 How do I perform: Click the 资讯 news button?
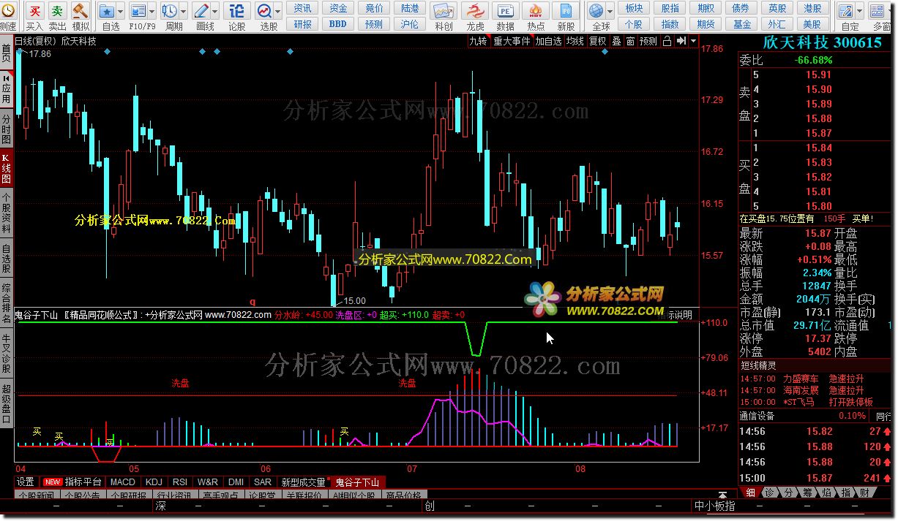pos(303,8)
